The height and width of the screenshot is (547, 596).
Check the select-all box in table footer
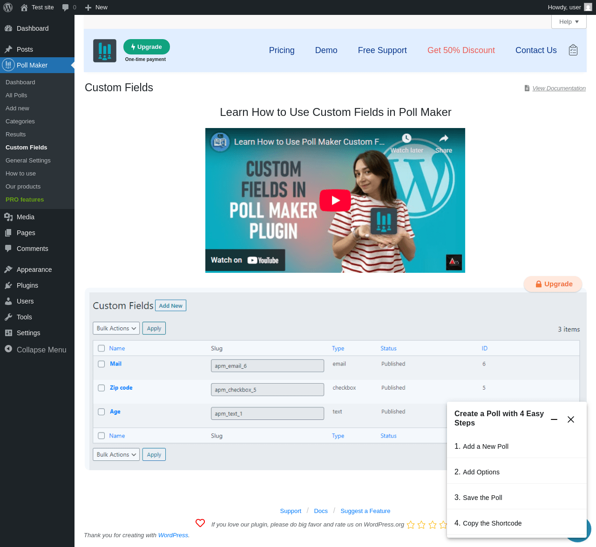(x=102, y=436)
